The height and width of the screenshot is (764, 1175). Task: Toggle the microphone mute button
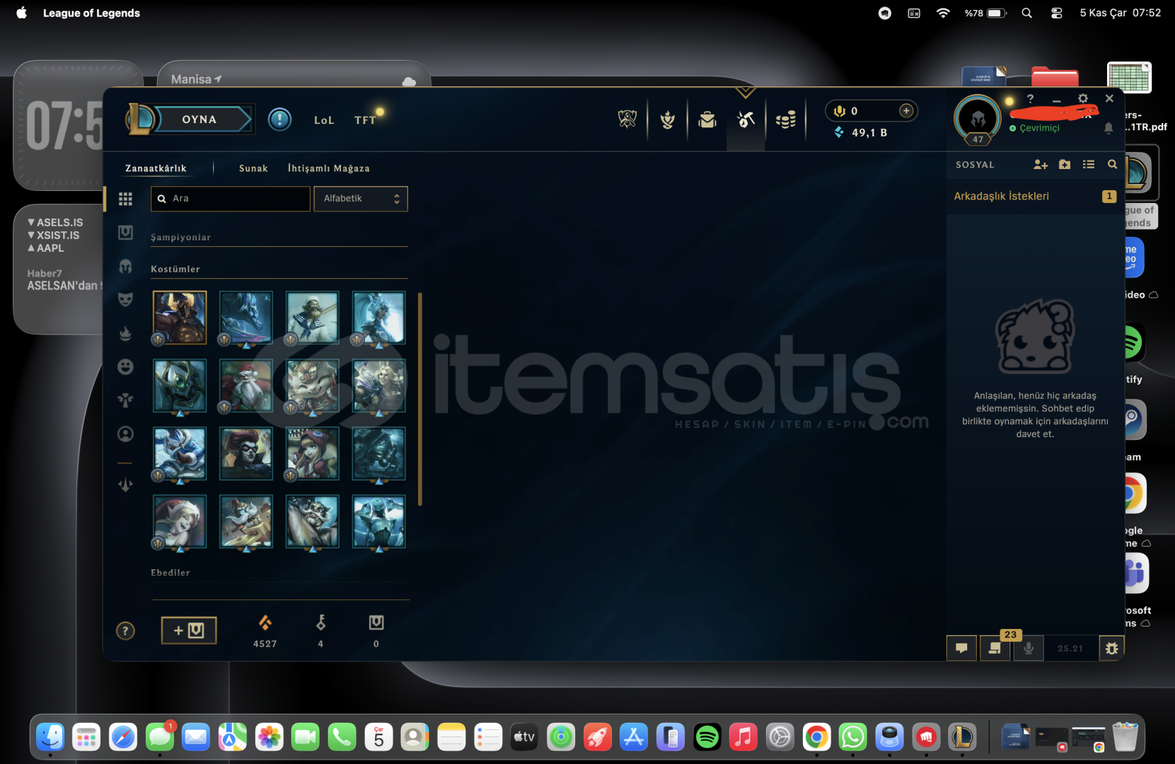point(1029,648)
